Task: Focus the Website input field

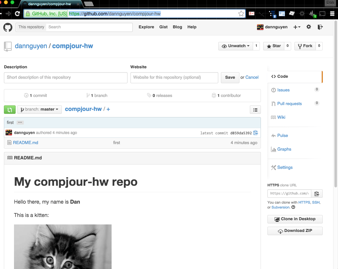Action: coord(174,78)
